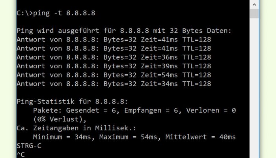Click the empty scrollbar track below the thumb
Screen dimensions: 276x158
[x=254, y=88]
